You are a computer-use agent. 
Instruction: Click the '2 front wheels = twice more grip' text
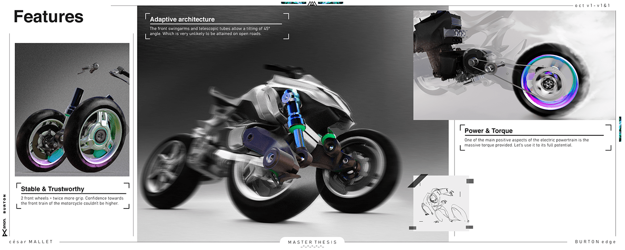coord(72,201)
